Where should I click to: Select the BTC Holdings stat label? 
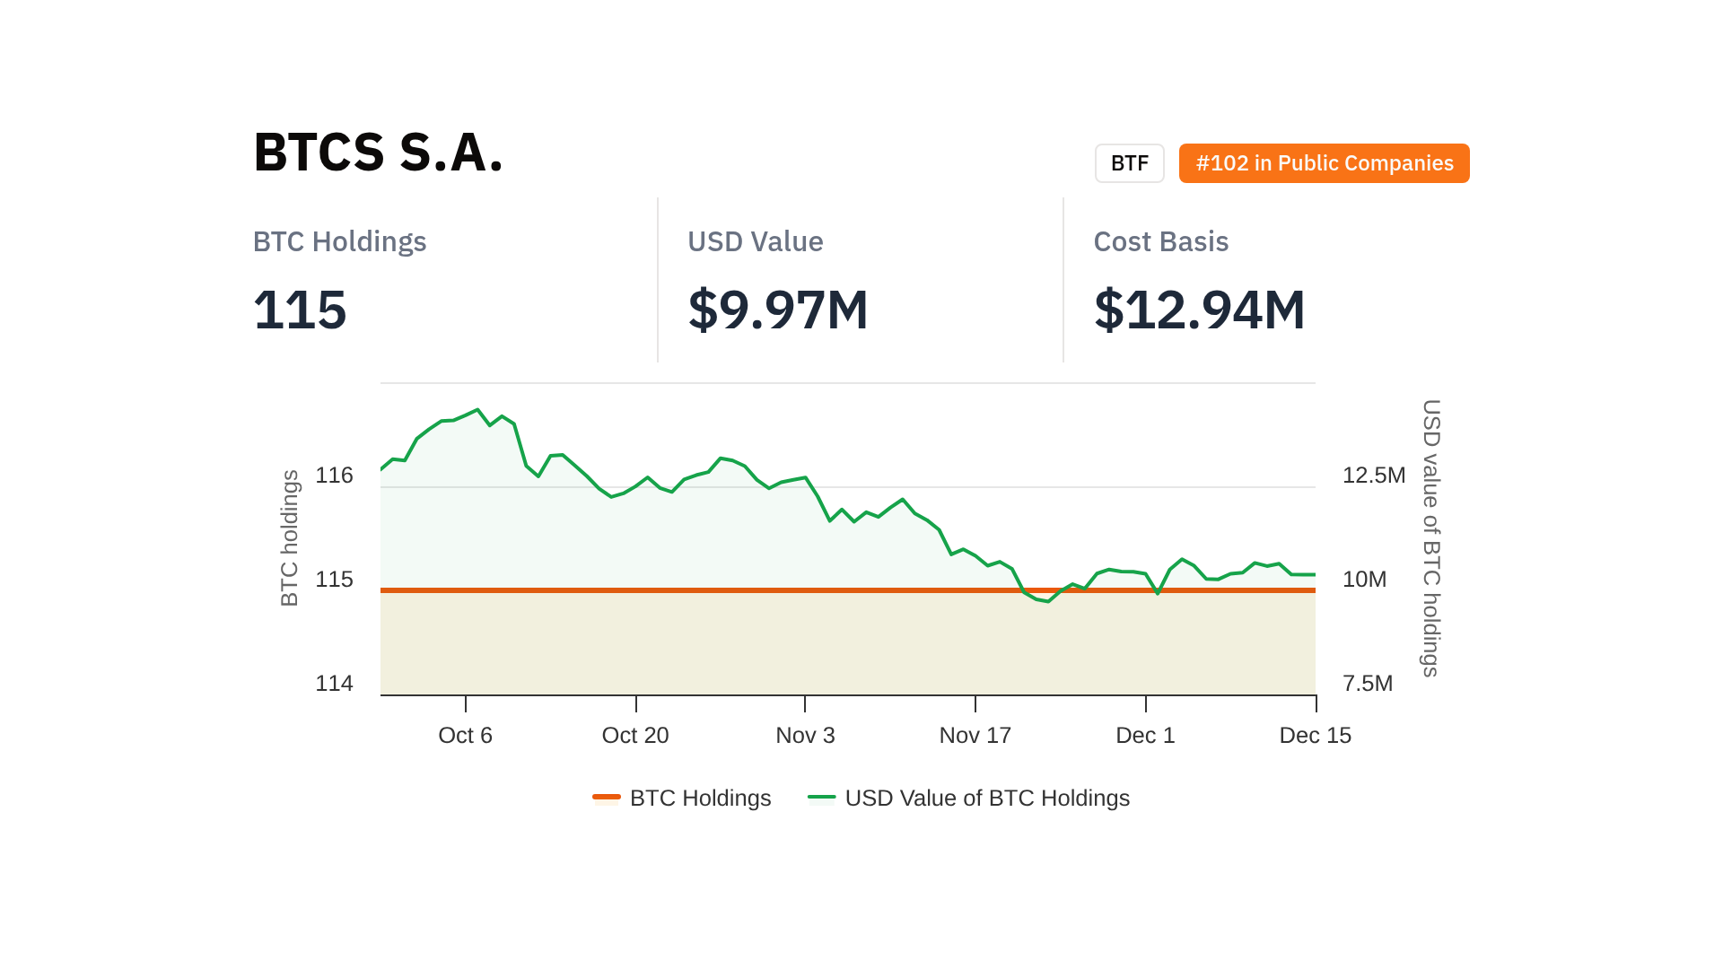tap(339, 241)
